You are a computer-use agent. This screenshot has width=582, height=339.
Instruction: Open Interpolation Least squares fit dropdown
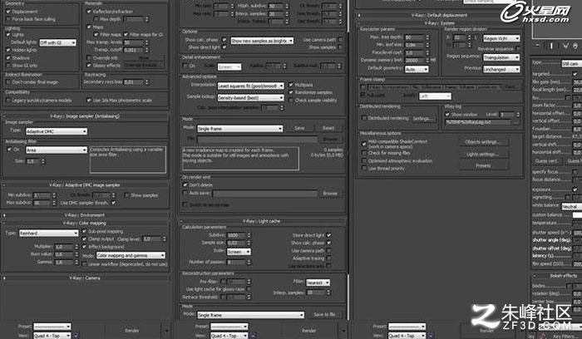[x=250, y=86]
